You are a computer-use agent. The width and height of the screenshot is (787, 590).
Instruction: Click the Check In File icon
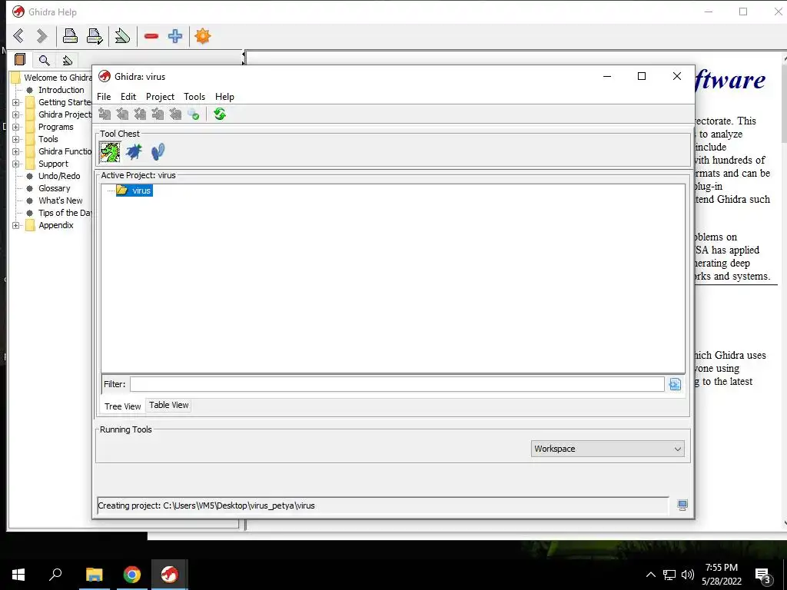(157, 114)
